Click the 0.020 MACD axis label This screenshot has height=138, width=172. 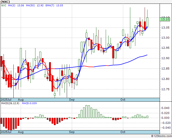165,113
